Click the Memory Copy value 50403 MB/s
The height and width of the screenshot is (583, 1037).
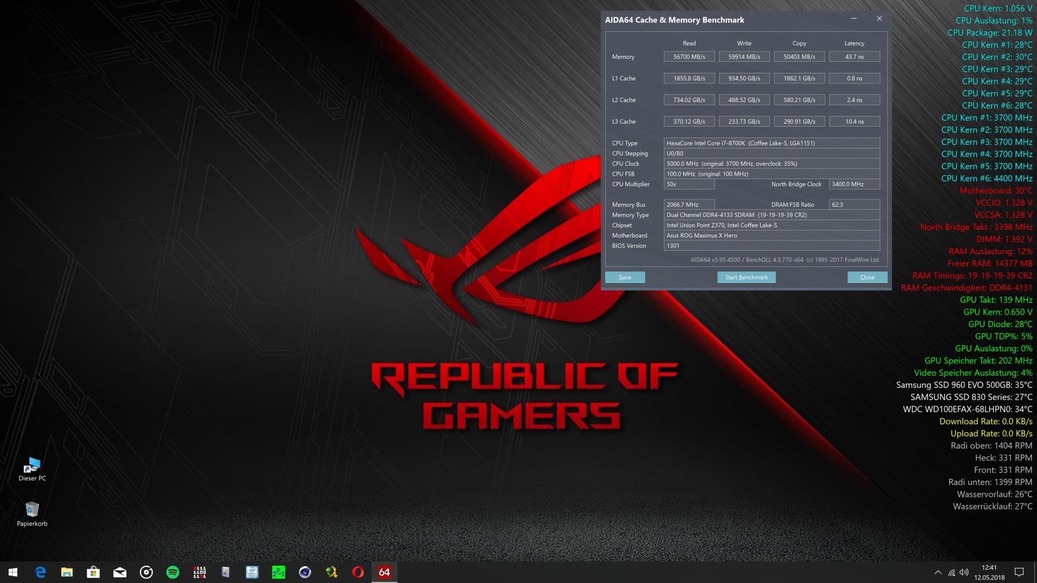tap(799, 57)
